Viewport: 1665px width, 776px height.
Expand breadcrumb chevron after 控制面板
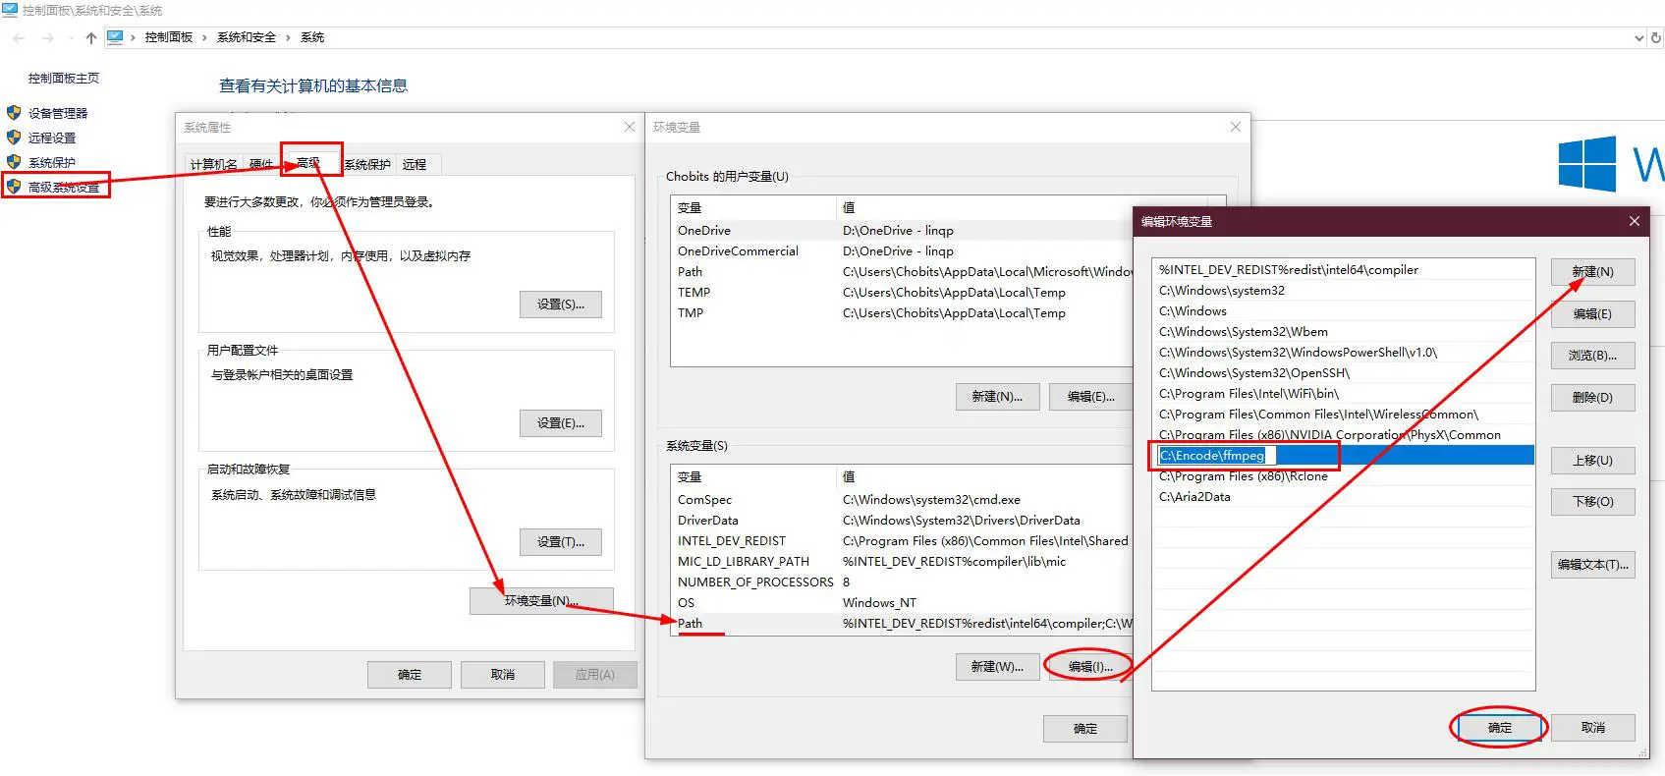coord(204,37)
